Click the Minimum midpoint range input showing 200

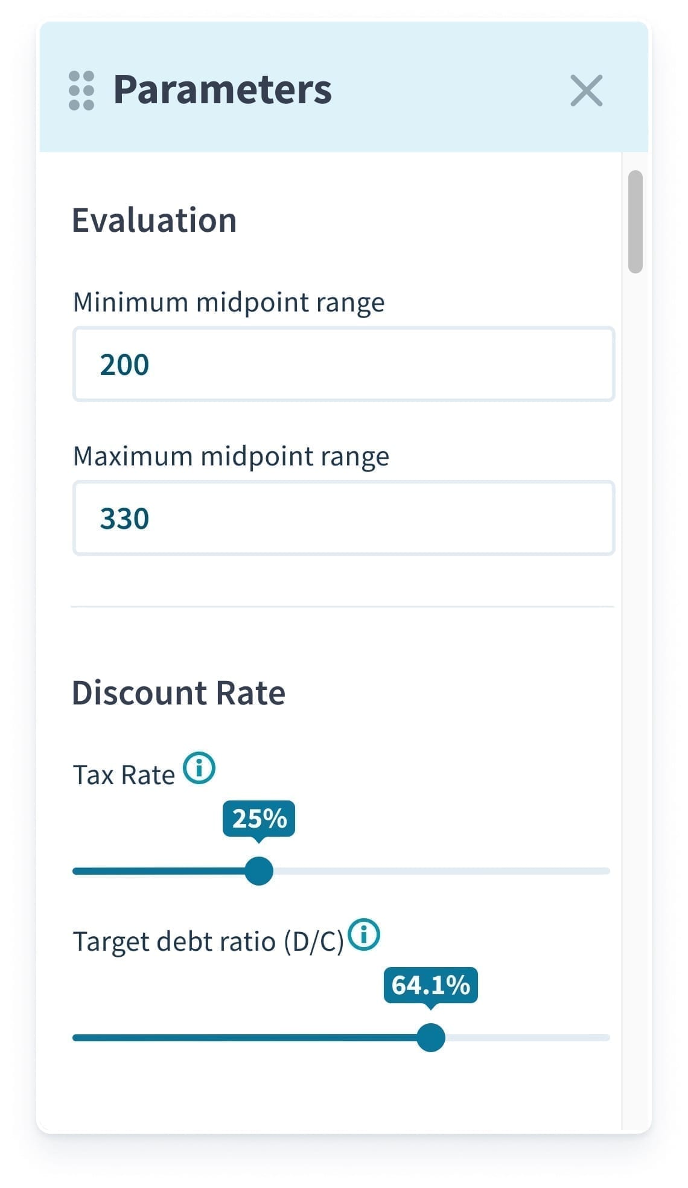[x=343, y=363]
